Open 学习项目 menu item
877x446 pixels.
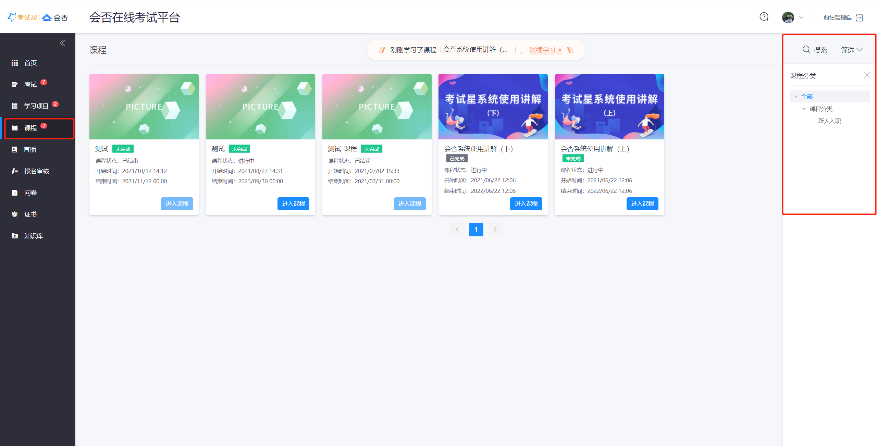(x=36, y=106)
